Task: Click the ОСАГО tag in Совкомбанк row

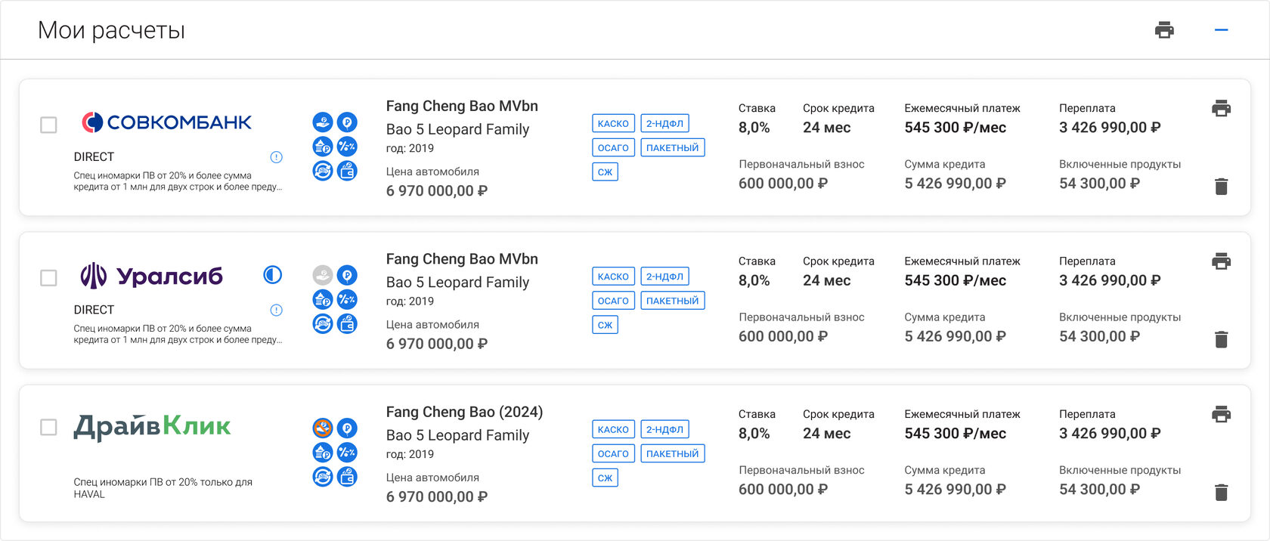Action: [x=613, y=147]
